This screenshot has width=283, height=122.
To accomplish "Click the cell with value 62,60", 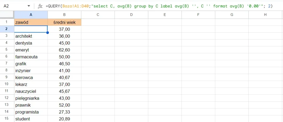I will (x=64, y=50).
